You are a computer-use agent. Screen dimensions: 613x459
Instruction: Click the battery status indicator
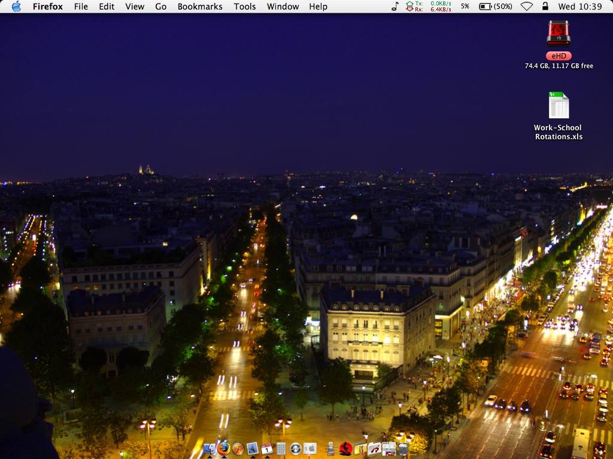tap(495, 7)
